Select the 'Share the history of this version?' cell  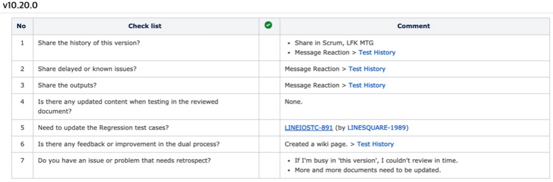pos(146,47)
